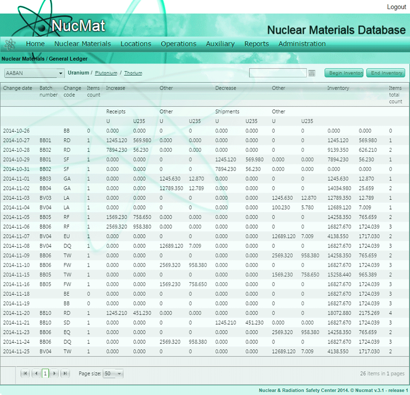Switch to the Plutonium ledger link

click(x=106, y=73)
